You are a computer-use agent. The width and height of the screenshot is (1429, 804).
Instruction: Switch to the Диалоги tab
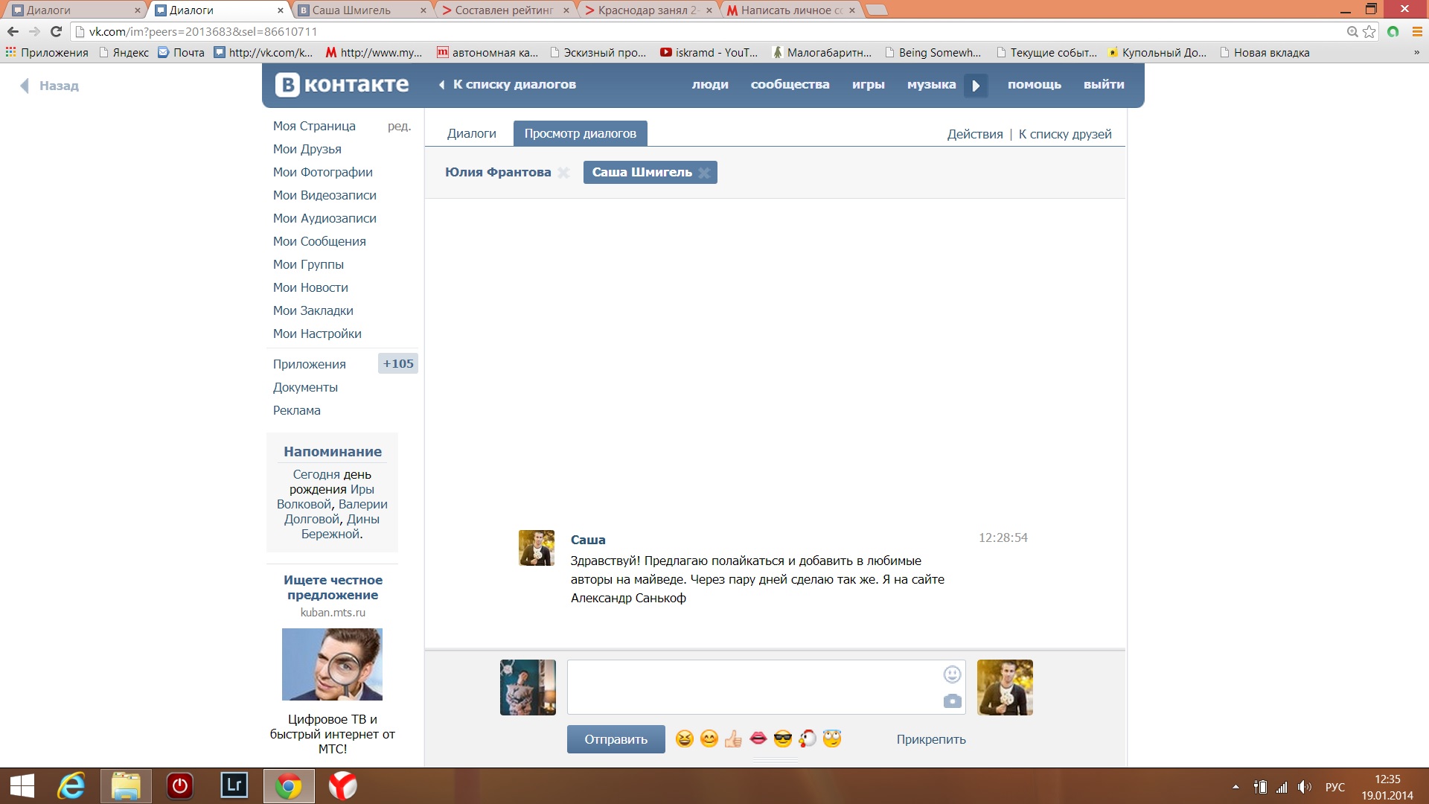coord(471,134)
